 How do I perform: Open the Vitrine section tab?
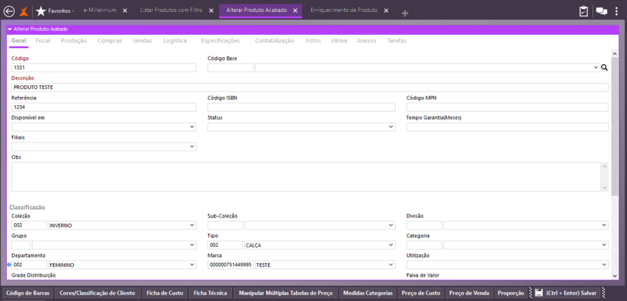point(339,41)
